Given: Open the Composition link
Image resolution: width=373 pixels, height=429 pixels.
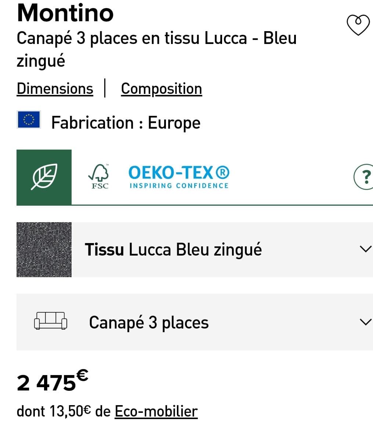Looking at the screenshot, I should [x=162, y=89].
